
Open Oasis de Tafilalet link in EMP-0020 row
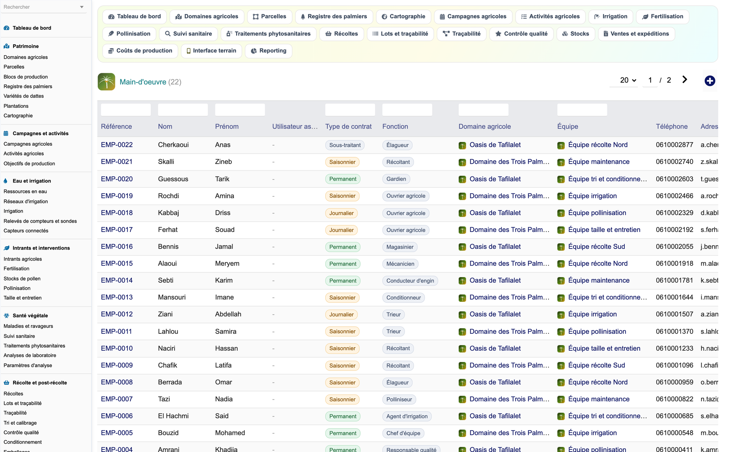[x=495, y=179]
